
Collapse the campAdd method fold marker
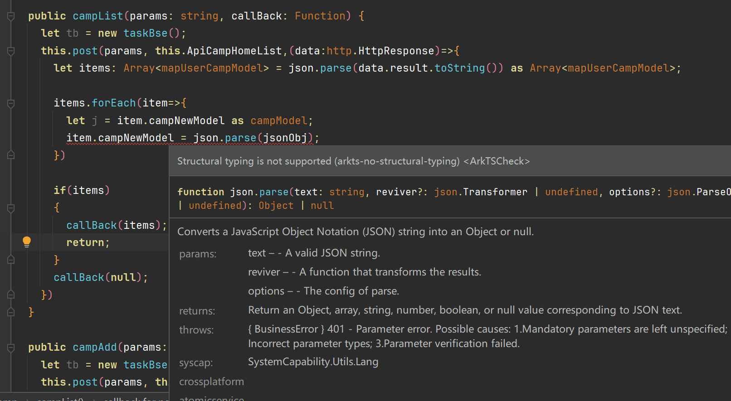[x=11, y=348]
